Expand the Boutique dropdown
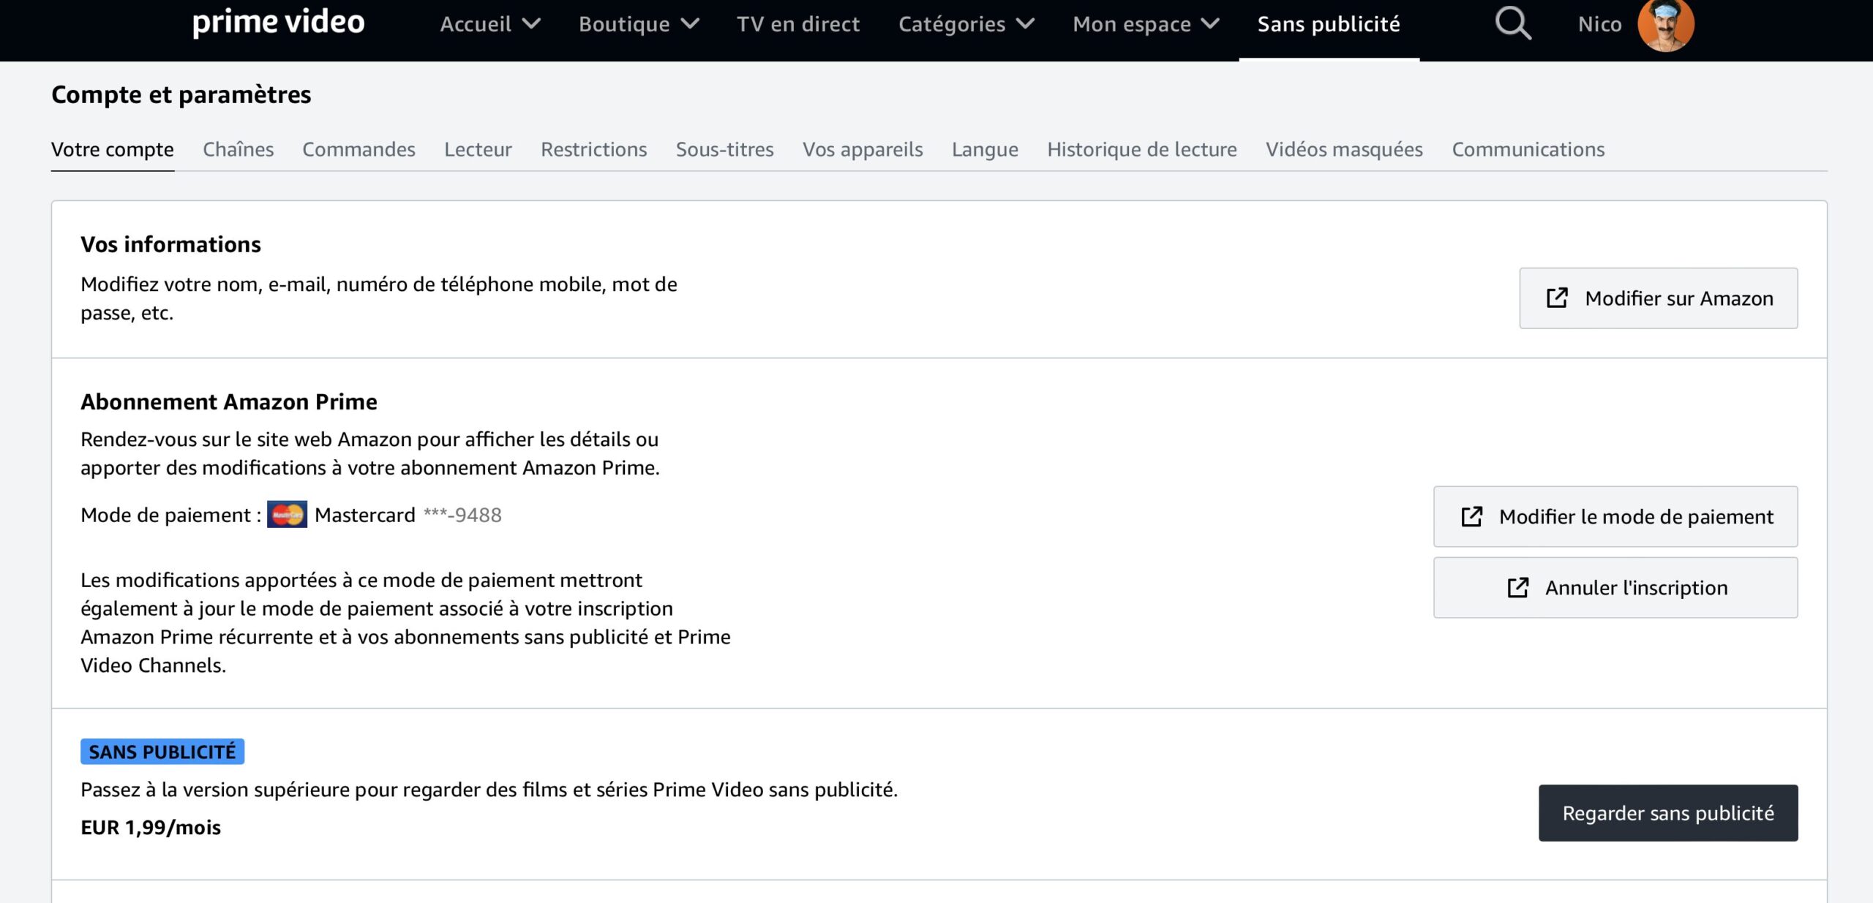 [x=639, y=24]
